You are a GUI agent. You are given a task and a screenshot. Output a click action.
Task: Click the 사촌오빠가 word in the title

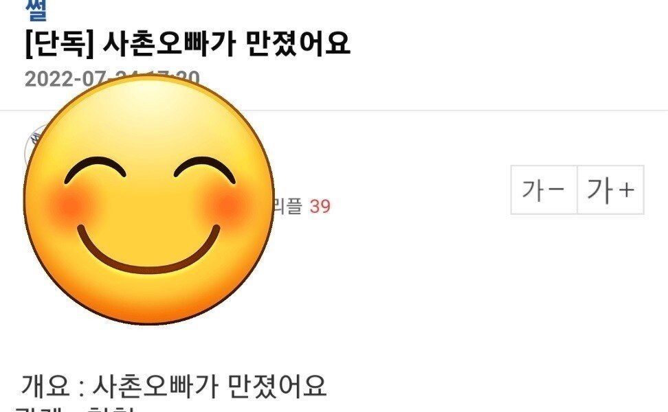[168, 44]
